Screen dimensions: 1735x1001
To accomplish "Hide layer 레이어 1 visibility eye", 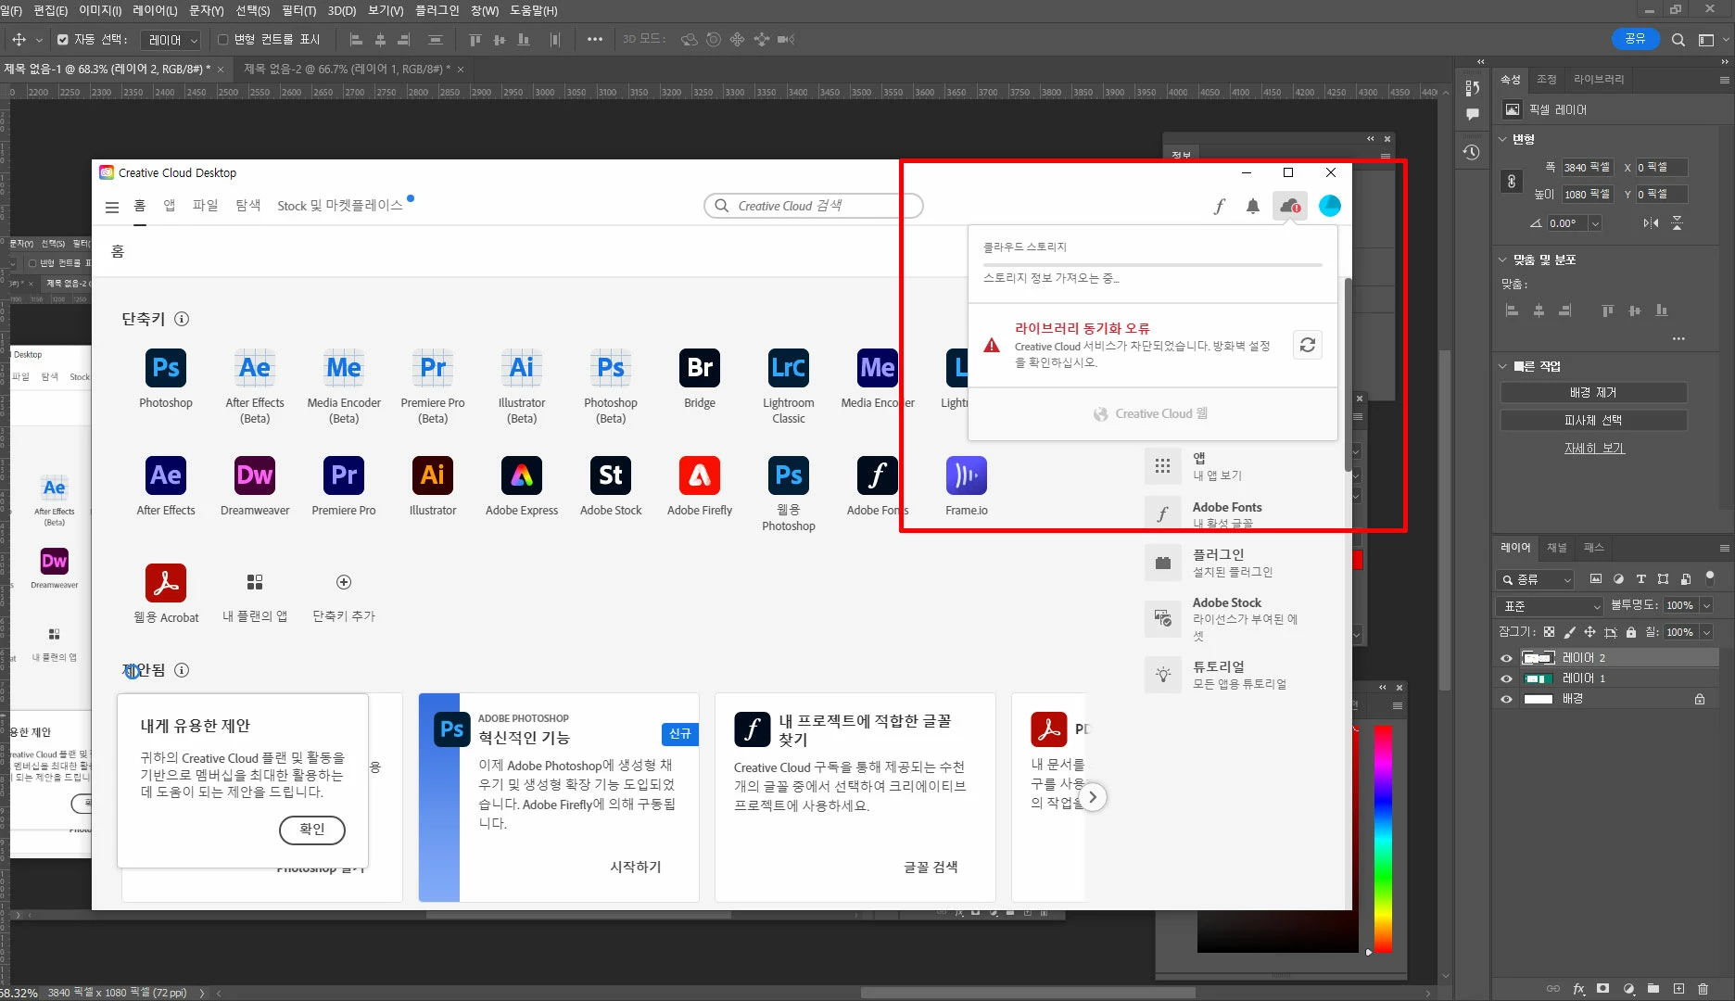I will 1506,678.
